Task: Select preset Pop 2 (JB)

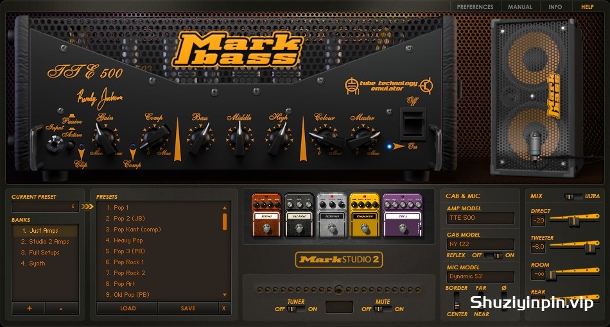Action: pos(159,219)
